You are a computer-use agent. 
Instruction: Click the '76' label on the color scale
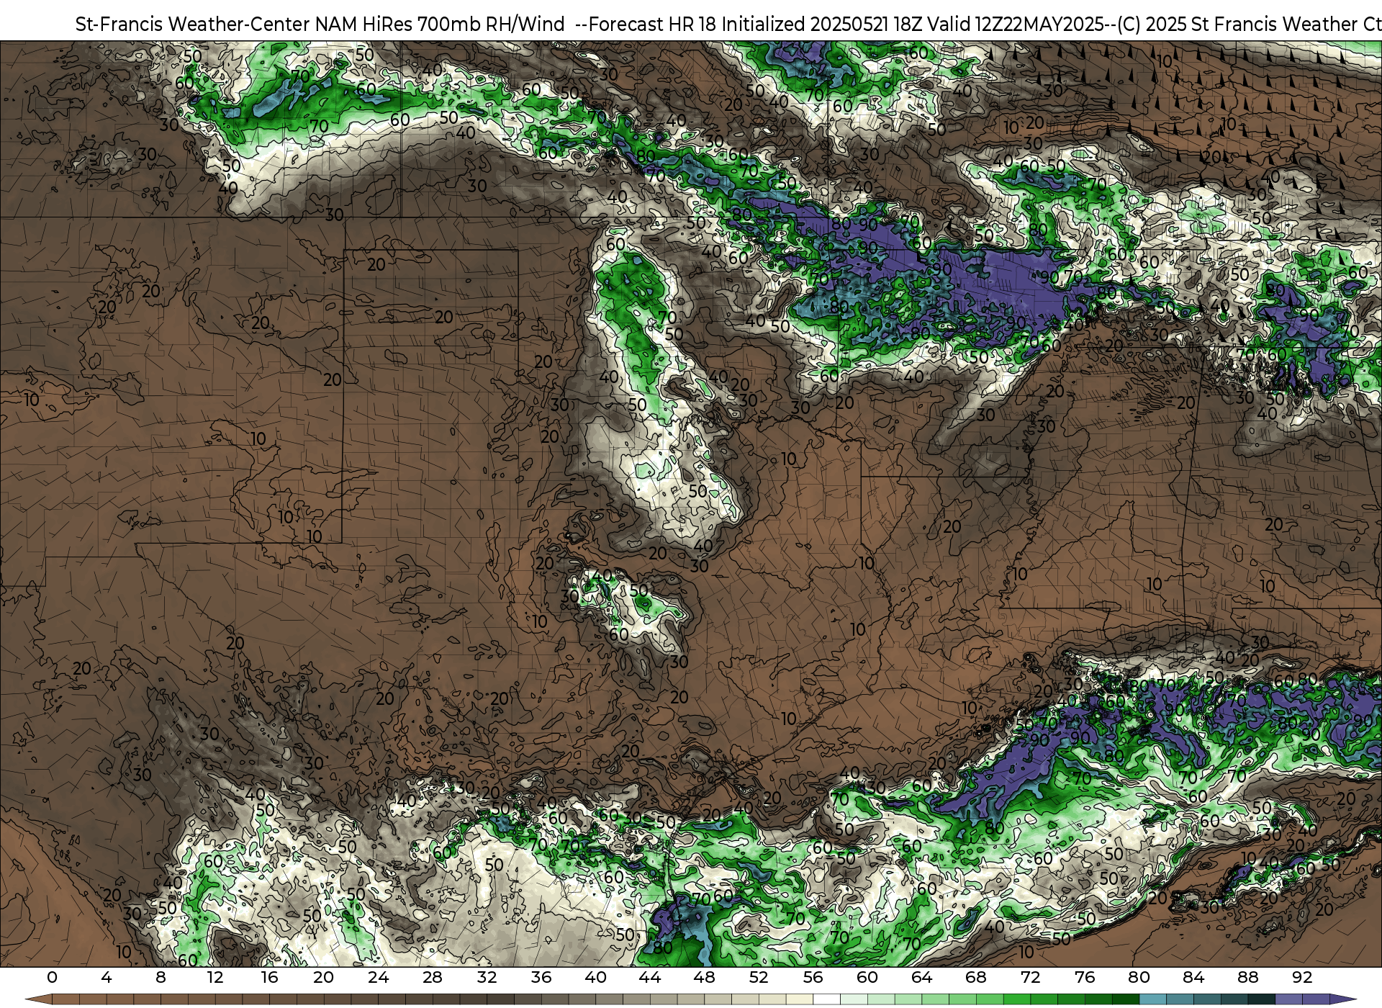click(1085, 977)
